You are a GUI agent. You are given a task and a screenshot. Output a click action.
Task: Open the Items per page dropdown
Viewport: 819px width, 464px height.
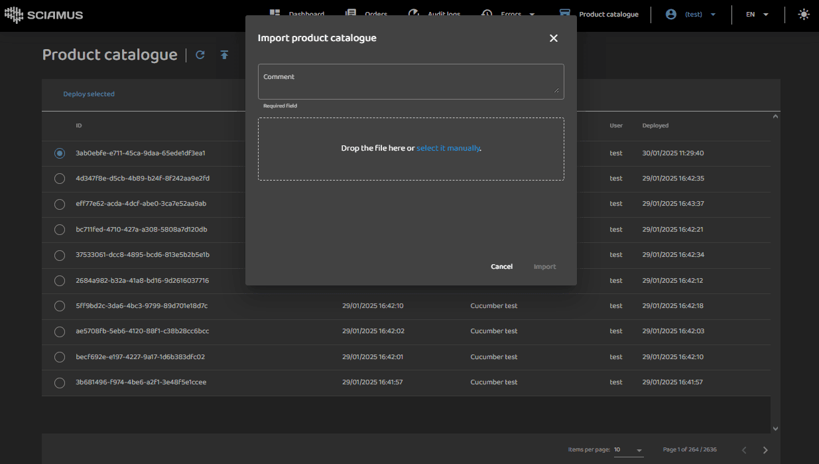tap(628, 450)
